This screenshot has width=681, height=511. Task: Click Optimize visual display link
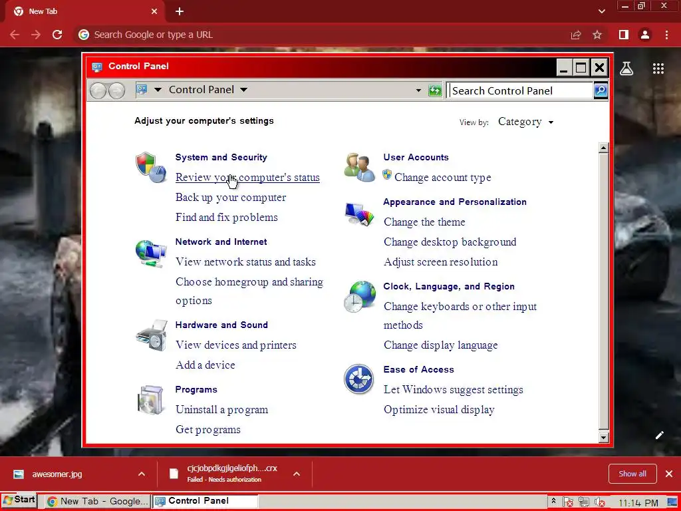(x=439, y=409)
